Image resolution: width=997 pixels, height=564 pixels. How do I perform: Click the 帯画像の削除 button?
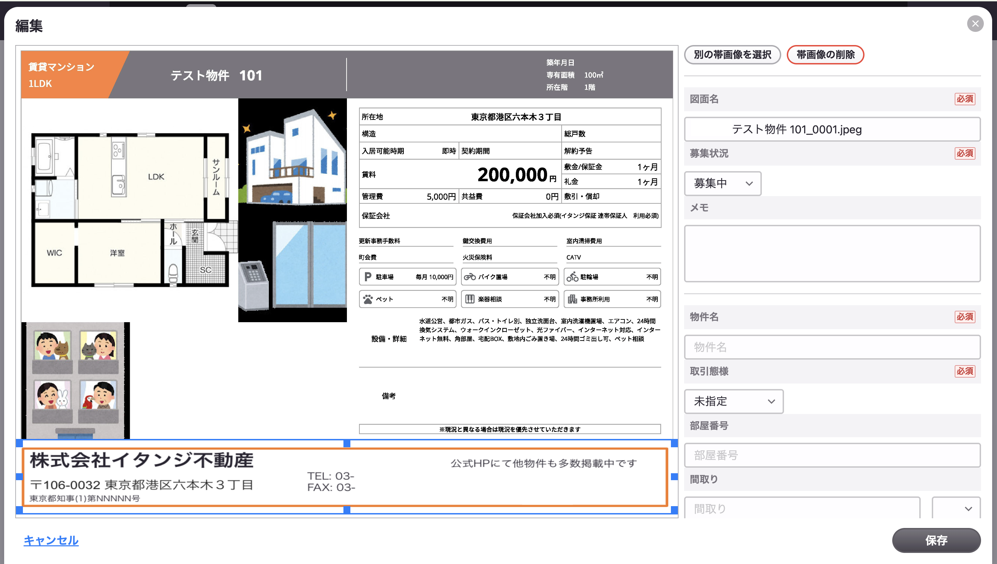point(825,55)
